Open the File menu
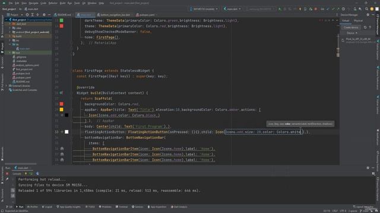This screenshot has width=380, height=213. 11,3
